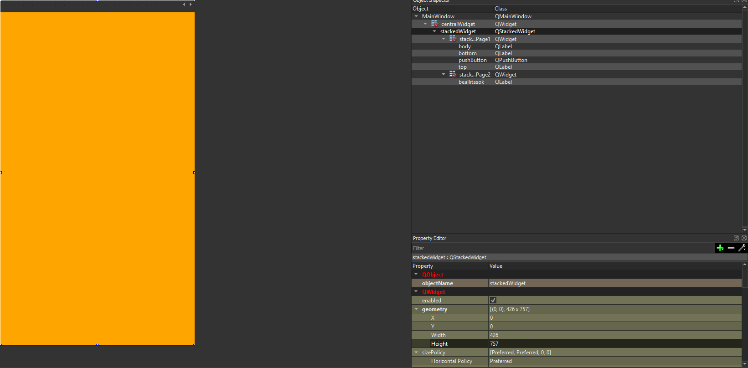Collapse the geometry property
Viewport: 748px width, 368px height.
click(416, 309)
